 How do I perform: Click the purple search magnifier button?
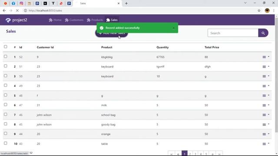pos(263,33)
